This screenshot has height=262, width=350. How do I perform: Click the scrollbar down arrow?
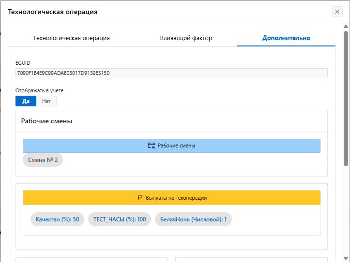(x=346, y=258)
